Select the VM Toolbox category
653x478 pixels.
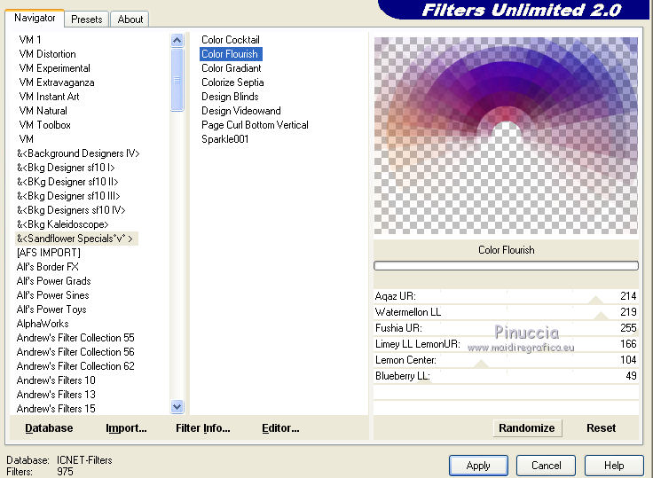click(45, 124)
